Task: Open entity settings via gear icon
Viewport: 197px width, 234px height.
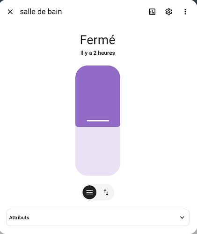Action: (x=168, y=12)
